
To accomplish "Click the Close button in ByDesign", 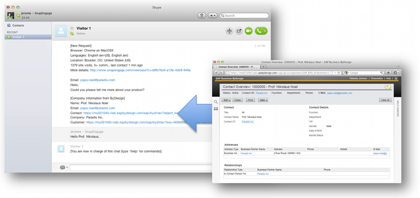I will (238, 100).
